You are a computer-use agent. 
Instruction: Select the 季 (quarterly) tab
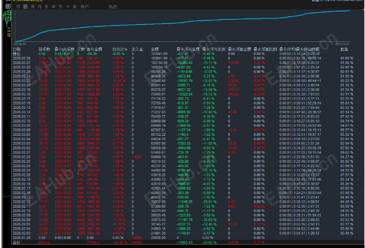coord(46,7)
